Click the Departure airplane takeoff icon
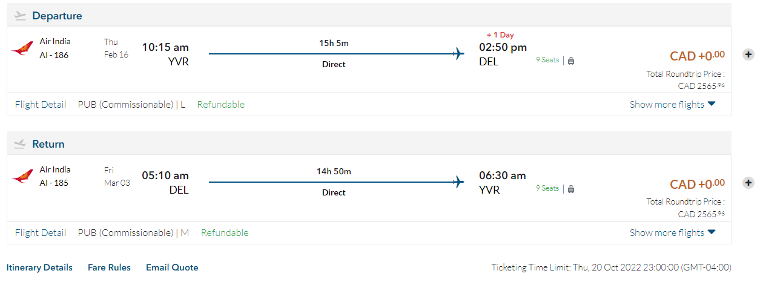 pos(21,16)
